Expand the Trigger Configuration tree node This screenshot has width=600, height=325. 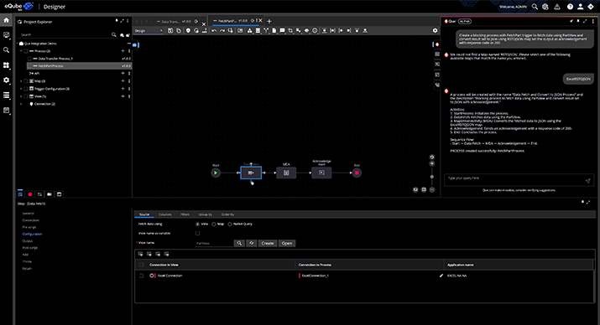(x=21, y=89)
